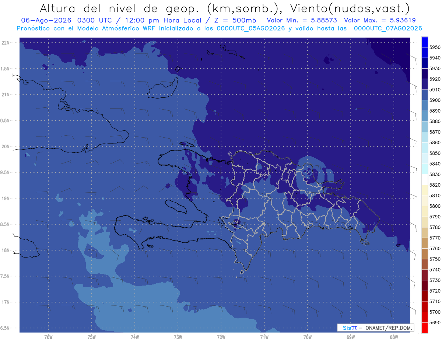Click the 68W longitude label
The height and width of the screenshot is (342, 442).
point(393,337)
